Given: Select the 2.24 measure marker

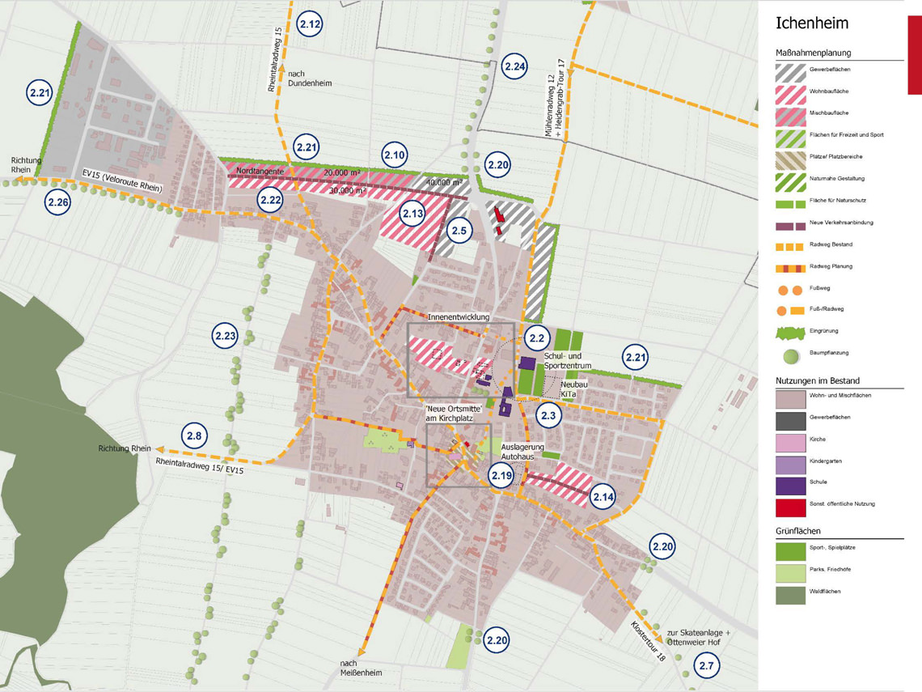Looking at the screenshot, I should pyautogui.click(x=515, y=66).
